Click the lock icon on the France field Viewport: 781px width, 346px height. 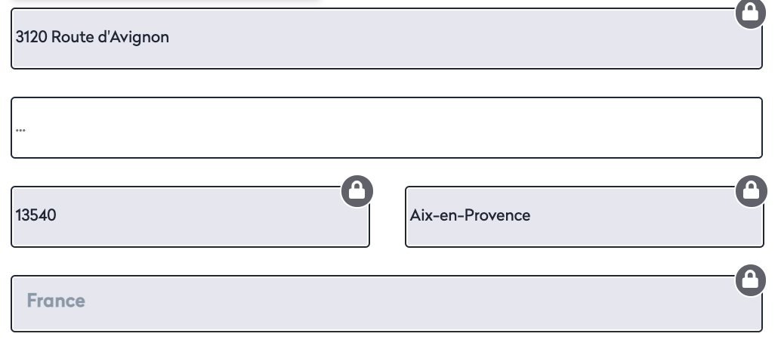(749, 280)
